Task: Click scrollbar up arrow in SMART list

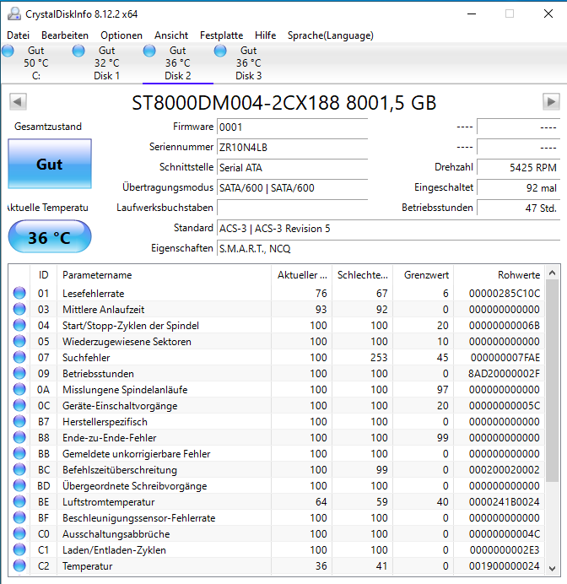Action: coord(552,273)
